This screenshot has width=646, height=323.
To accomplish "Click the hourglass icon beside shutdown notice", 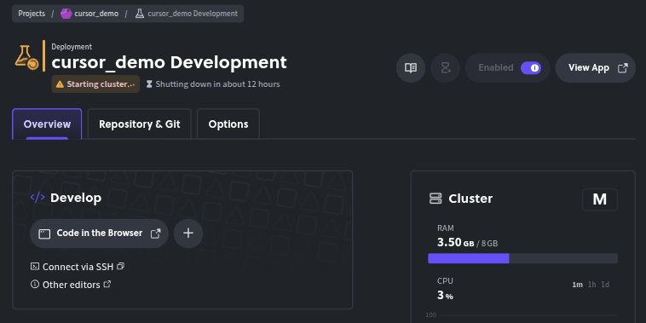I will [149, 84].
